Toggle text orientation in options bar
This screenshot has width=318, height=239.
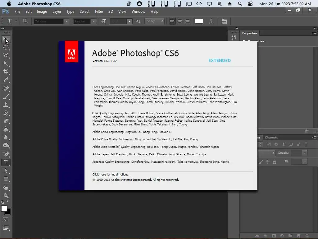pyautogui.click(x=25, y=21)
